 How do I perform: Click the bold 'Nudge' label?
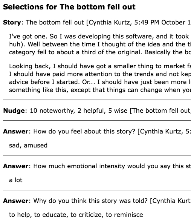14,110
